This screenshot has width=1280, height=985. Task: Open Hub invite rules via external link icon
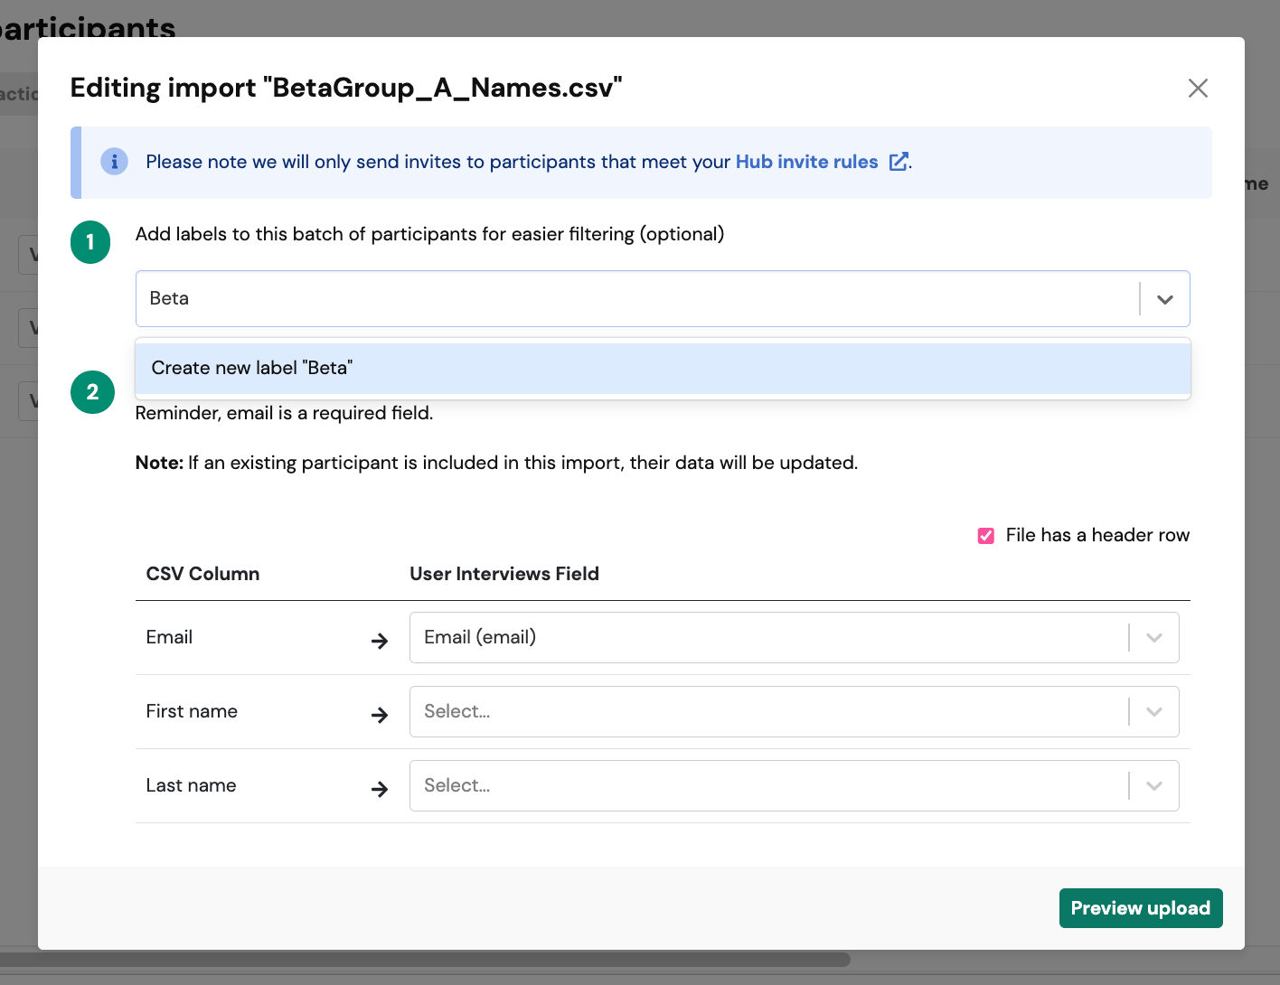[899, 161]
